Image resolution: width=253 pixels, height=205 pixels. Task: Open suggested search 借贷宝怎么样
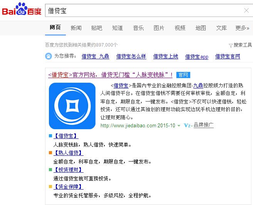[x=131, y=57]
